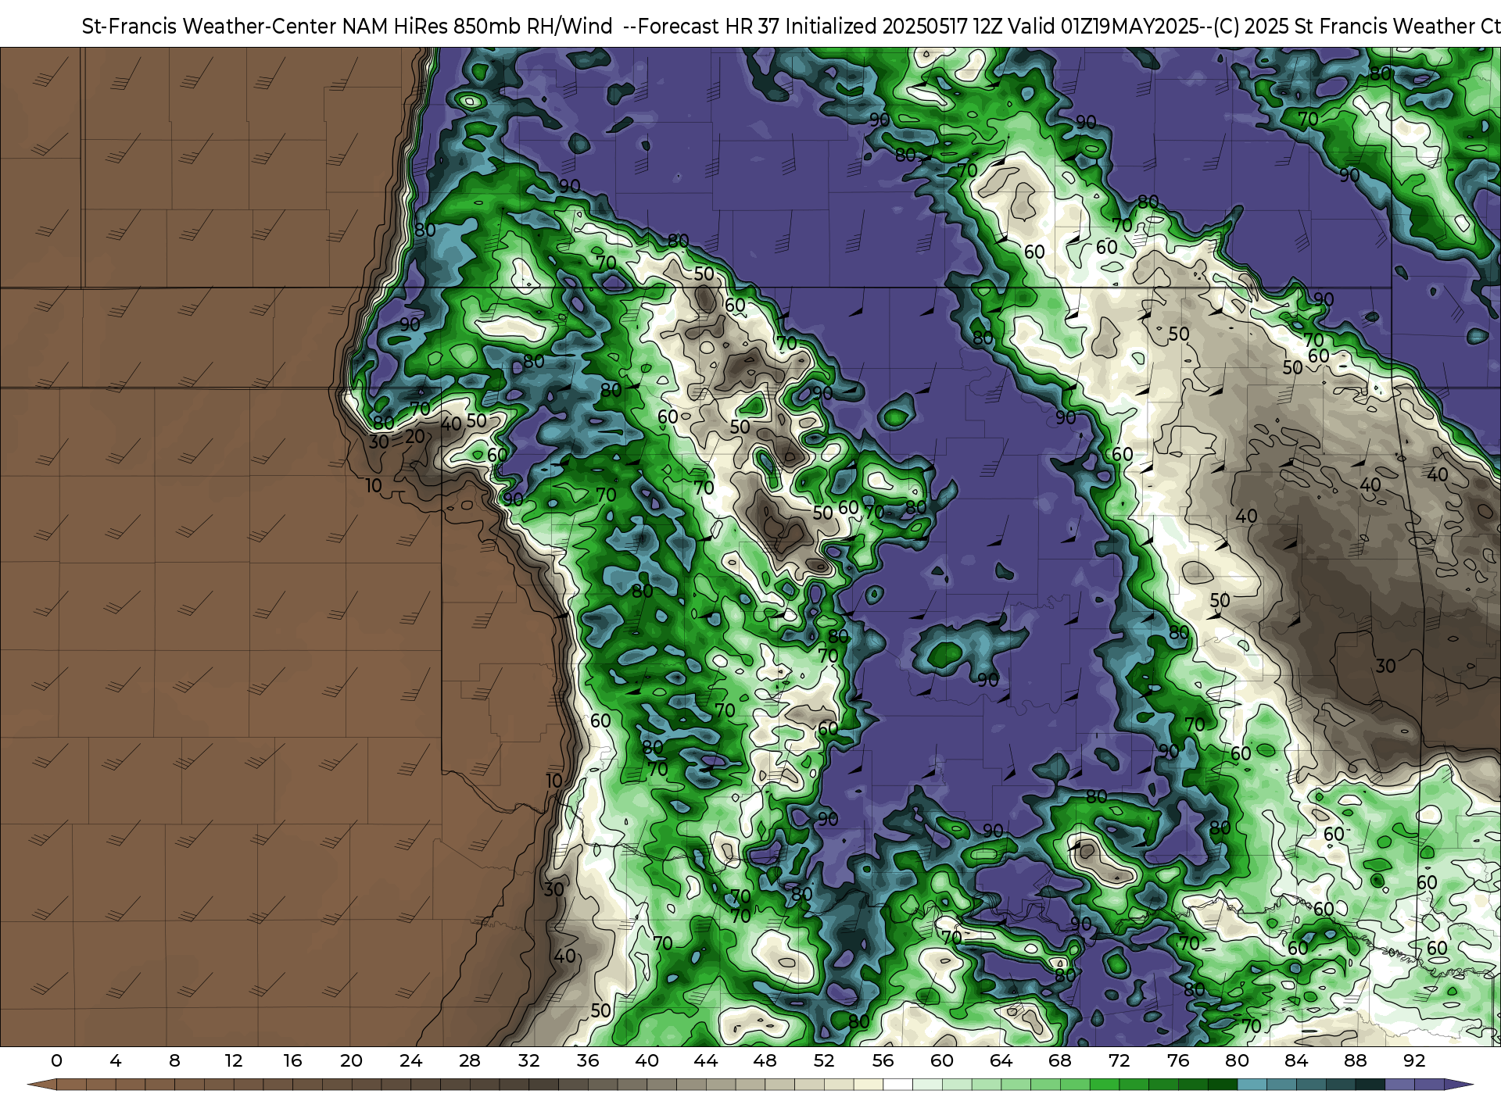The width and height of the screenshot is (1501, 1094).
Task: Click the '48' tick label on the color scale
Action: [x=765, y=1060]
